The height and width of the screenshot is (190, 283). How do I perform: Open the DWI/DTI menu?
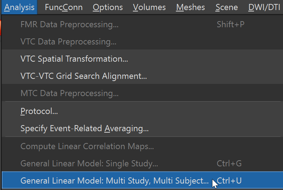[x=264, y=7]
